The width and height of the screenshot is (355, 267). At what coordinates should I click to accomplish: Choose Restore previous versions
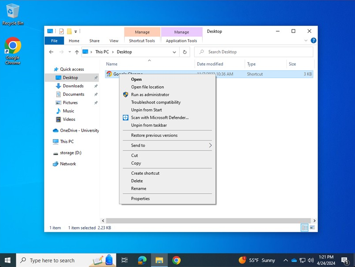point(167,135)
